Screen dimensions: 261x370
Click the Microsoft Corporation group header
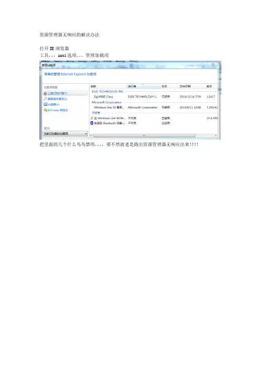(106, 102)
